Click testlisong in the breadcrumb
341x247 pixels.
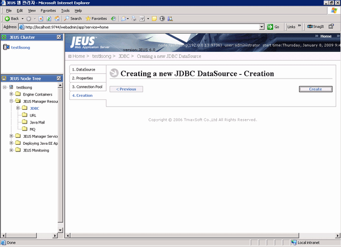pos(102,56)
